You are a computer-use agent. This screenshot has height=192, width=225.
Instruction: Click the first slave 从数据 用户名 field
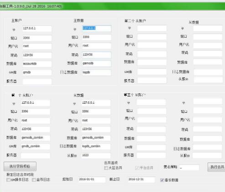[96, 121]
